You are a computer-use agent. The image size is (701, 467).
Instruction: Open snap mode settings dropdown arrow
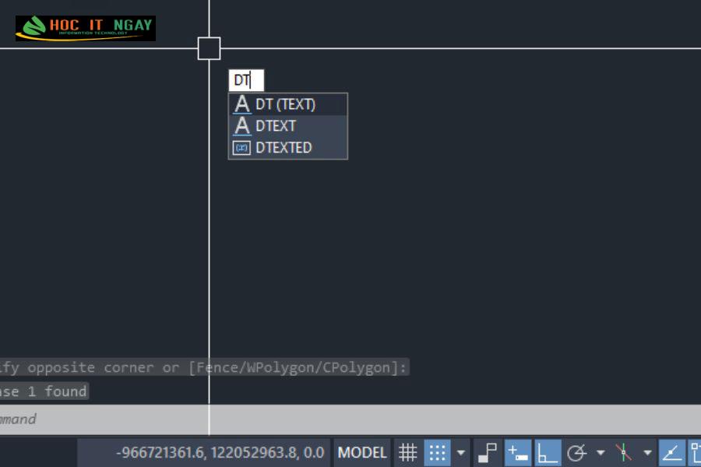(461, 453)
